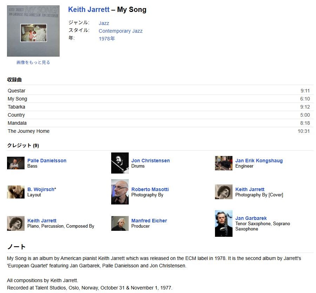Click Jan Garbarek's photo thumbnail
The width and height of the screenshot is (316, 293).
click(224, 223)
